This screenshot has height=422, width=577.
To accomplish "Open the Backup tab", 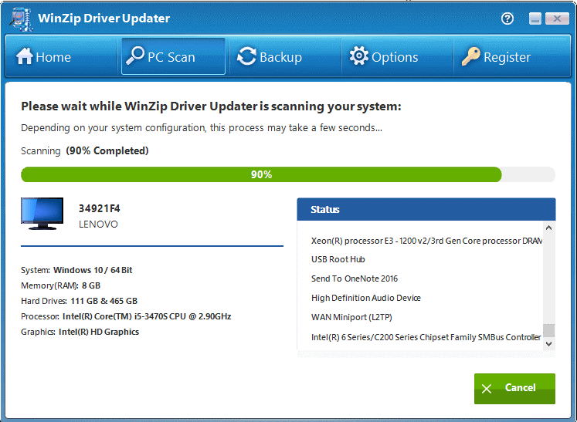I will 285,56.
